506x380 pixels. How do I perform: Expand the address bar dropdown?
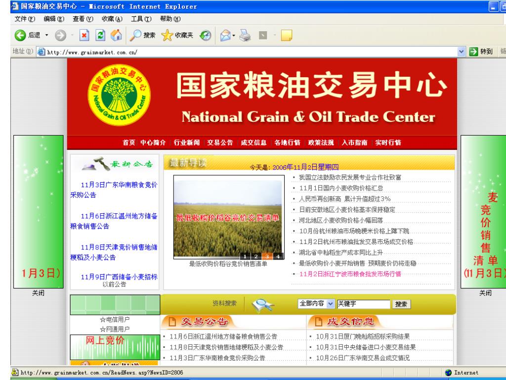[x=461, y=51]
